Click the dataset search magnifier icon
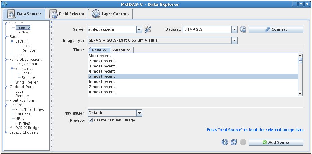Image resolution: width=312 pixels, height=154 pixels. [243, 29]
